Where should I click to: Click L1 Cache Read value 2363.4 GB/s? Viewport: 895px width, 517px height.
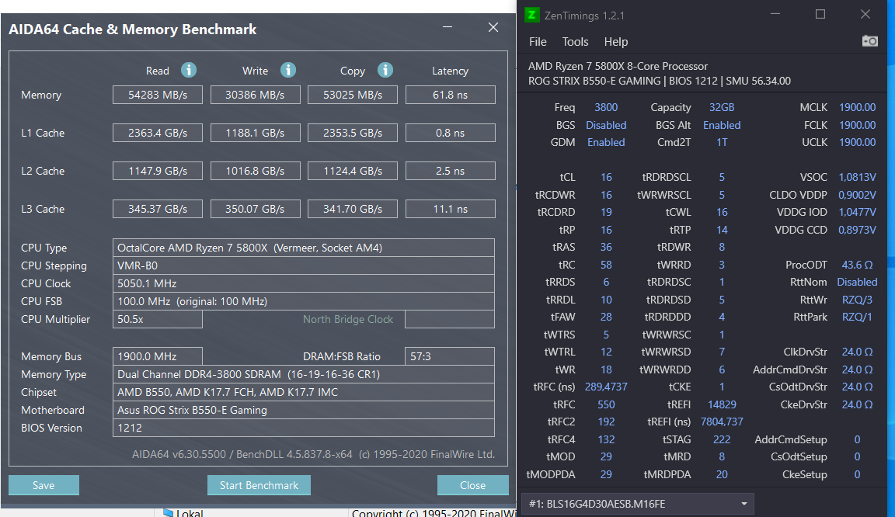[x=158, y=133]
